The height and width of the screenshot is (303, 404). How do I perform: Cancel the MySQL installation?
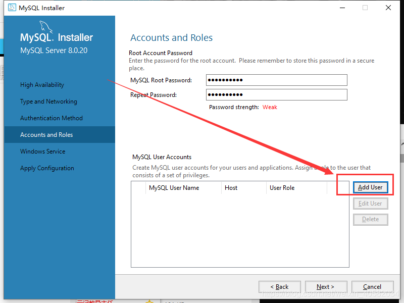(x=372, y=287)
